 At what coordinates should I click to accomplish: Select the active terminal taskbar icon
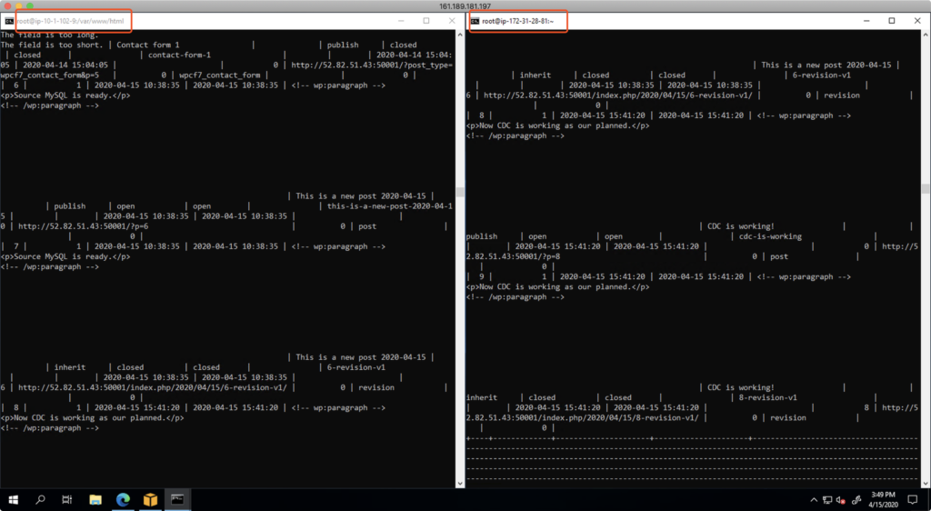pos(179,499)
